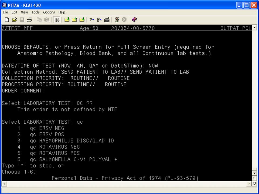This screenshot has height=194, width=259.
Task: Click the vertical scrollbar up arrow
Action: pyautogui.click(x=254, y=27)
